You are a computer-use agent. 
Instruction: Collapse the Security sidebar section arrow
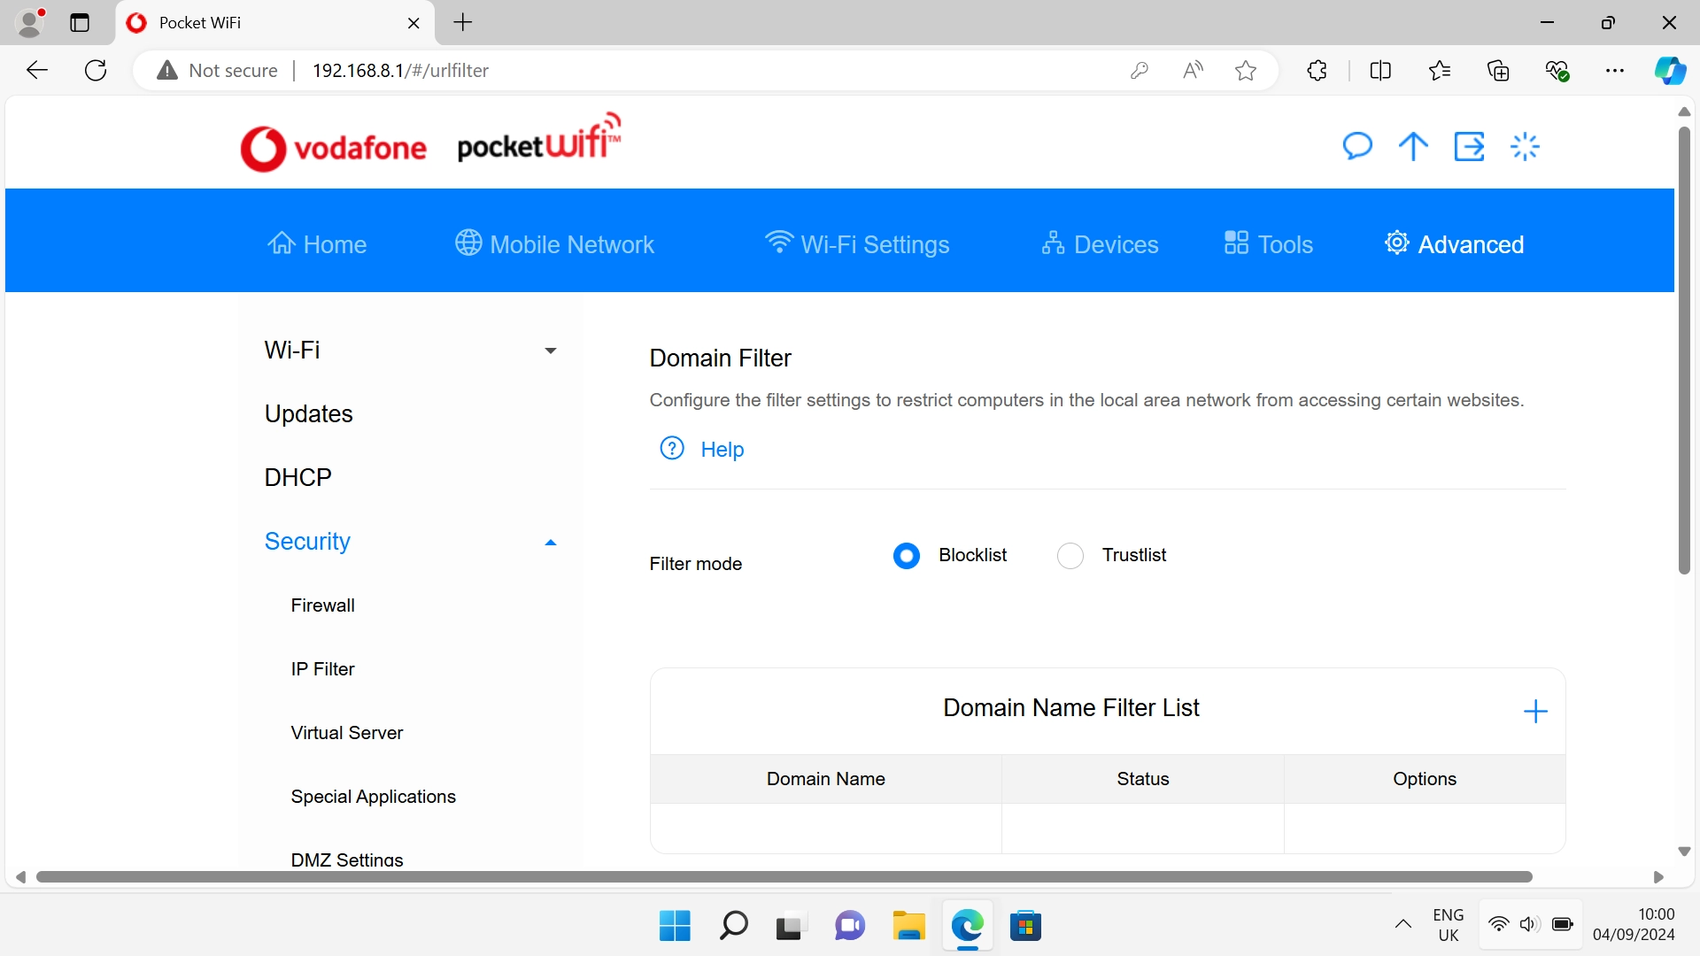(x=550, y=543)
